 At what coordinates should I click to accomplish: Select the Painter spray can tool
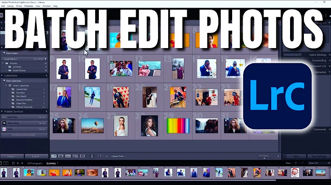click(92, 156)
